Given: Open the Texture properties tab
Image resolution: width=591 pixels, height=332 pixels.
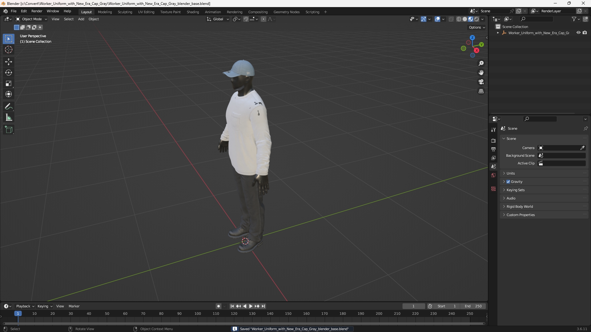Looking at the screenshot, I should (x=493, y=189).
